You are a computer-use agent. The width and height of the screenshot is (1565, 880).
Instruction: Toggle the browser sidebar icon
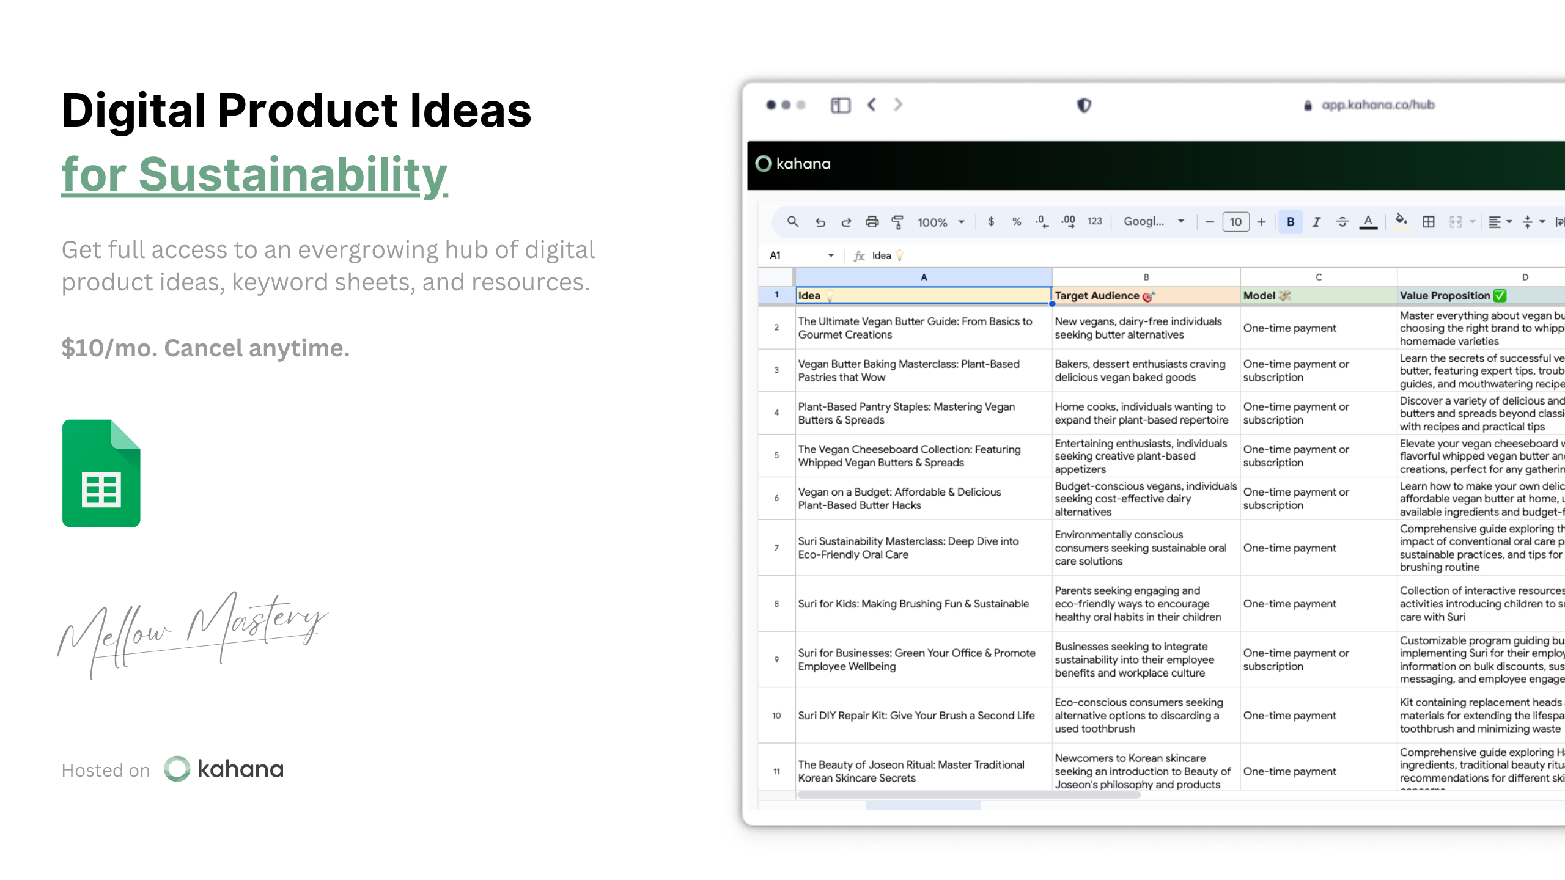841,105
